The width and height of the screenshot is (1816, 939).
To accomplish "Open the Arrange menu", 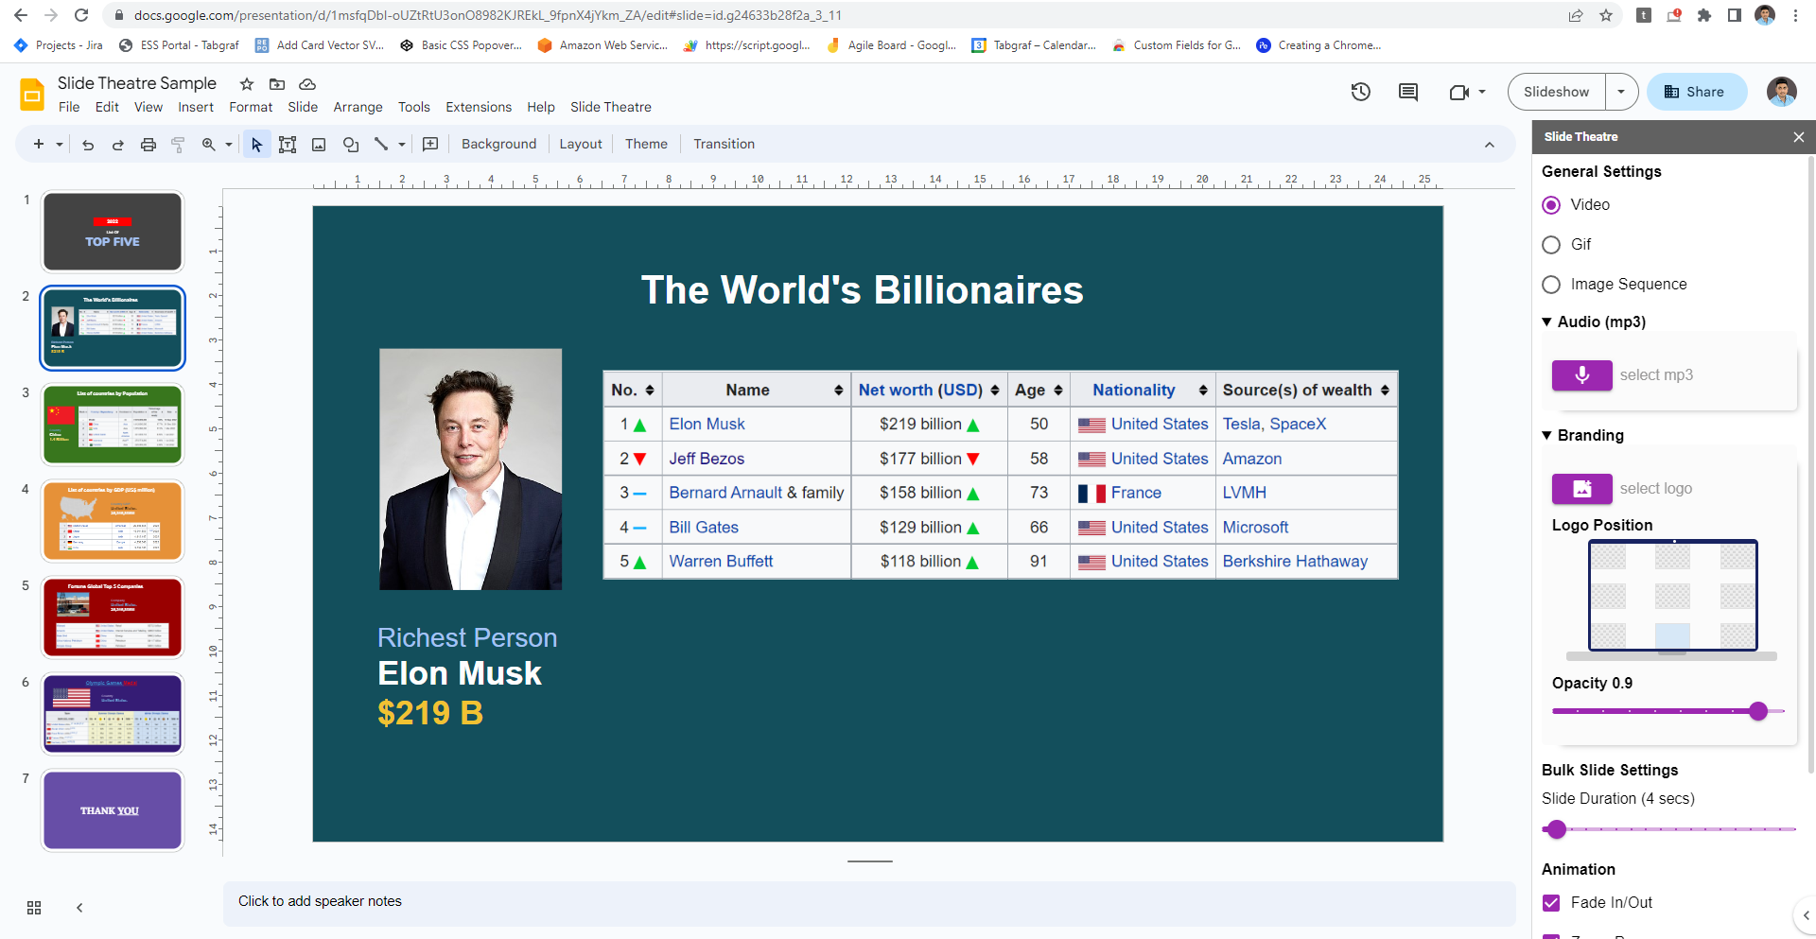I will 358,107.
